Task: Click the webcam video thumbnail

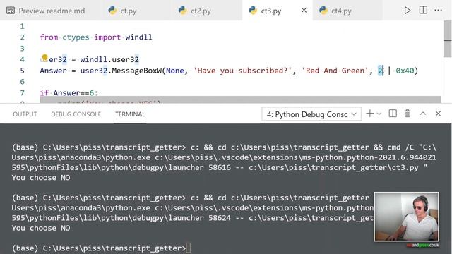Action: [x=407, y=217]
